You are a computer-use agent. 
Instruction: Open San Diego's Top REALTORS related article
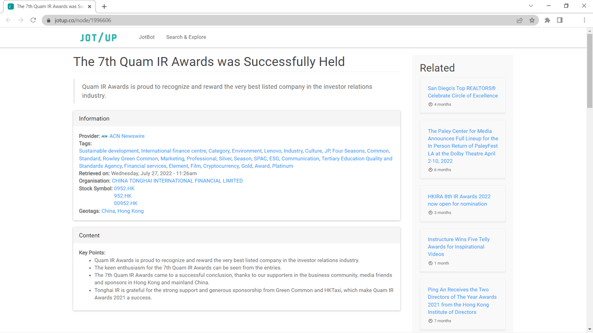pyautogui.click(x=463, y=92)
